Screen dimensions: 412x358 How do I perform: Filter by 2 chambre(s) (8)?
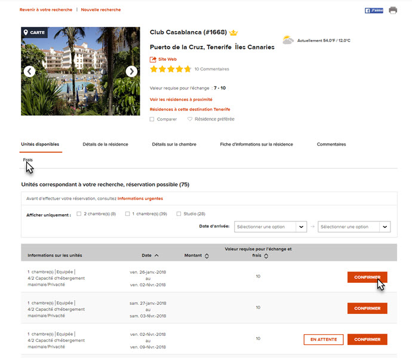pyautogui.click(x=79, y=214)
